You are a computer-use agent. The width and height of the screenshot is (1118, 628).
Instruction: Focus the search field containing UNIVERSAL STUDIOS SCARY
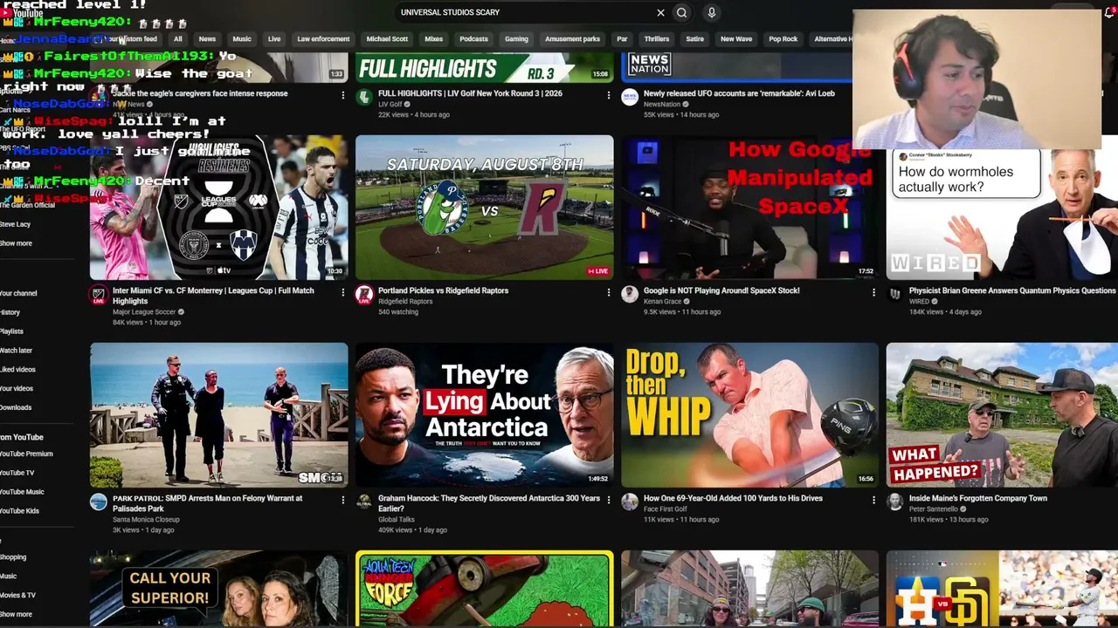point(524,12)
